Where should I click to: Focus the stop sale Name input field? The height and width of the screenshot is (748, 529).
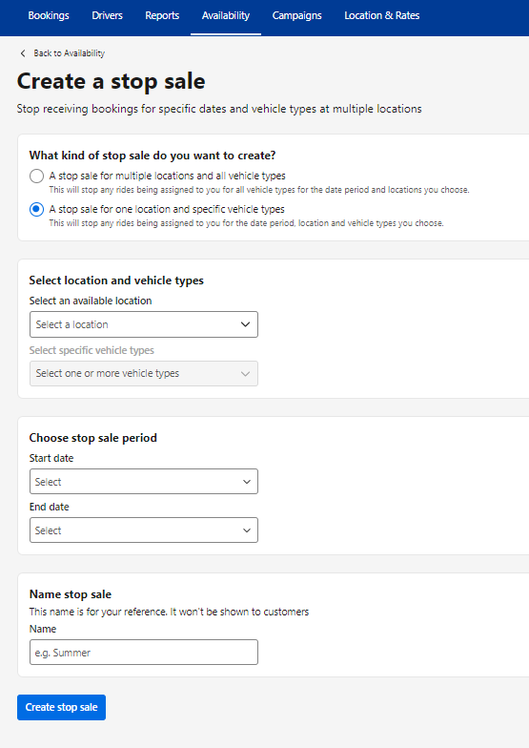click(x=143, y=653)
